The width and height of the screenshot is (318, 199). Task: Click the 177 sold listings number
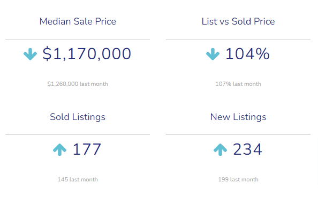pyautogui.click(x=87, y=149)
